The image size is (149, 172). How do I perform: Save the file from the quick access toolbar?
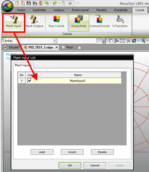pos(29,3)
